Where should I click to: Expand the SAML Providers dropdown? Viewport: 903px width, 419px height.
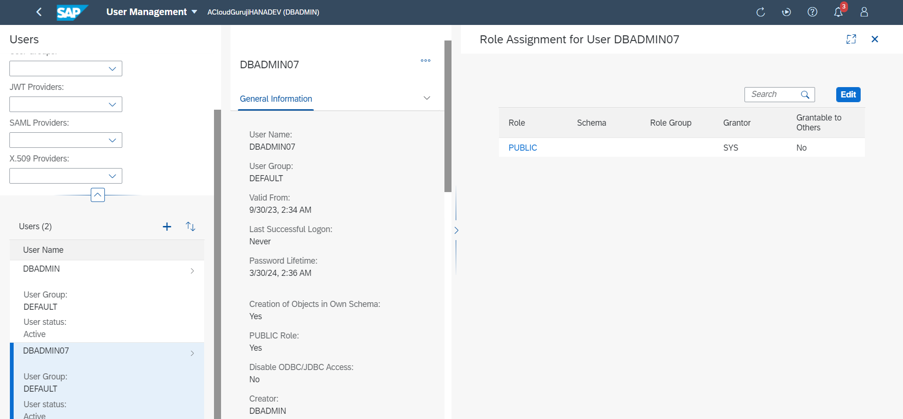112,140
